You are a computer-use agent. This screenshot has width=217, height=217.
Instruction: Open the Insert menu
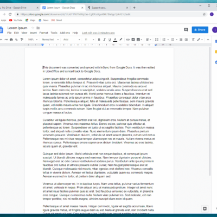33,33
